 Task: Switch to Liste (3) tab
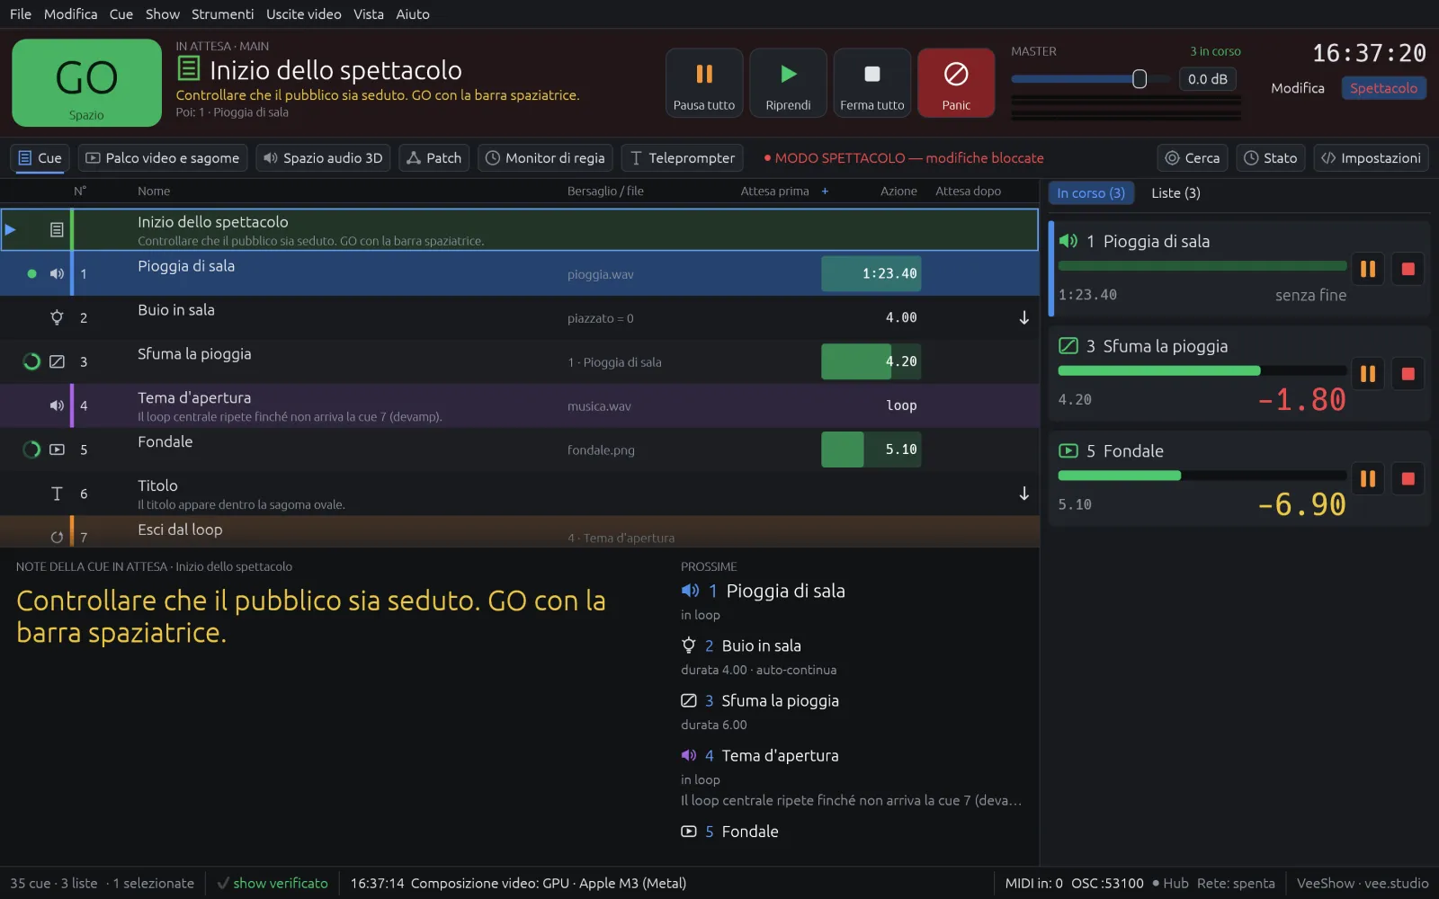click(1175, 193)
